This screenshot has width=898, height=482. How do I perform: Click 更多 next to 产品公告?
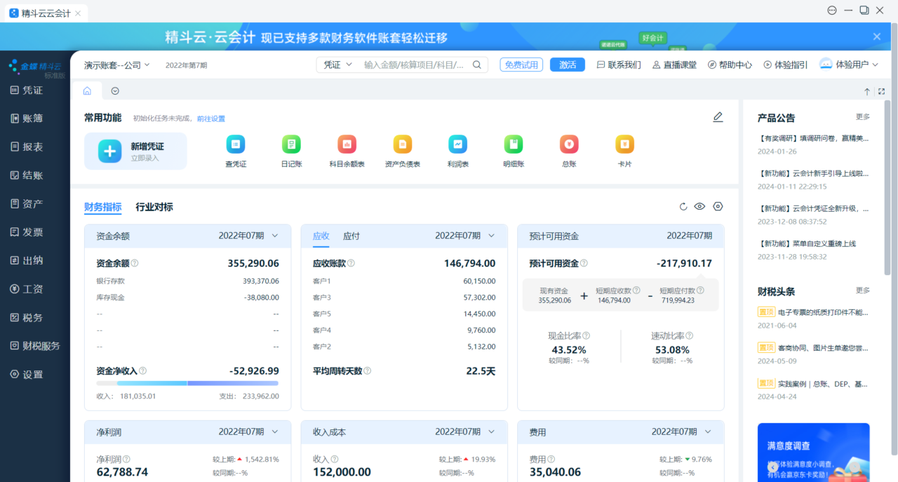(863, 117)
